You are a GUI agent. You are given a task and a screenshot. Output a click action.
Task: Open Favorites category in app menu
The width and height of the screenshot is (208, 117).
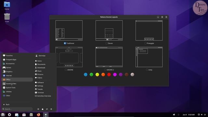click(x=17, y=56)
